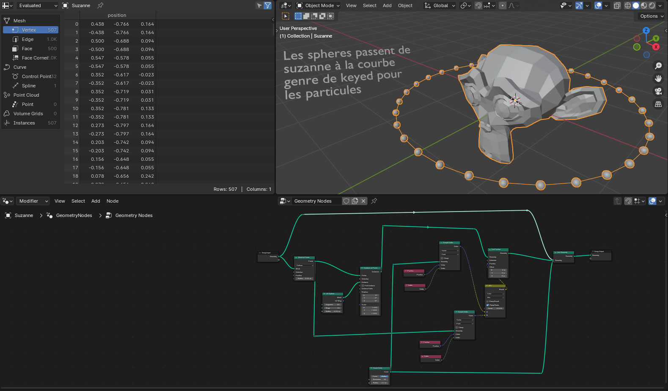Toggle spreadsheet filter funnel icon

[x=268, y=5]
